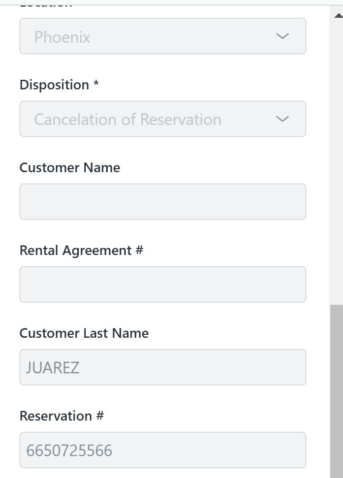The height and width of the screenshot is (478, 343).
Task: Click the Reservation # label
Action: click(x=61, y=416)
